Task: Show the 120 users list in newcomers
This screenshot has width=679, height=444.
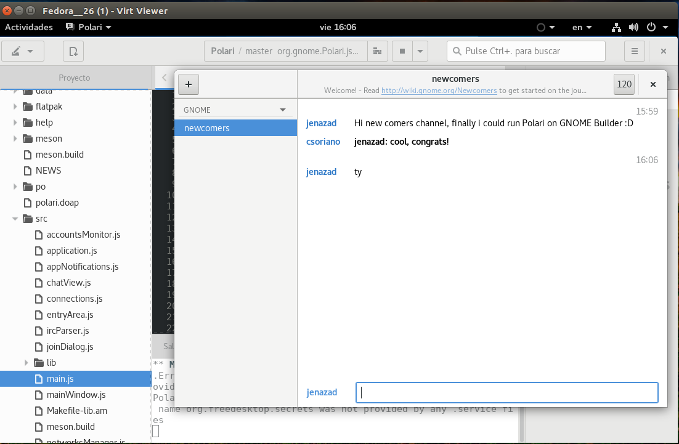Action: 624,84
